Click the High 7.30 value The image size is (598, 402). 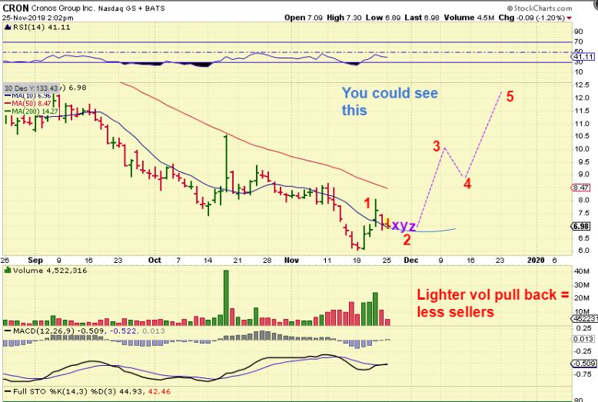(x=344, y=18)
